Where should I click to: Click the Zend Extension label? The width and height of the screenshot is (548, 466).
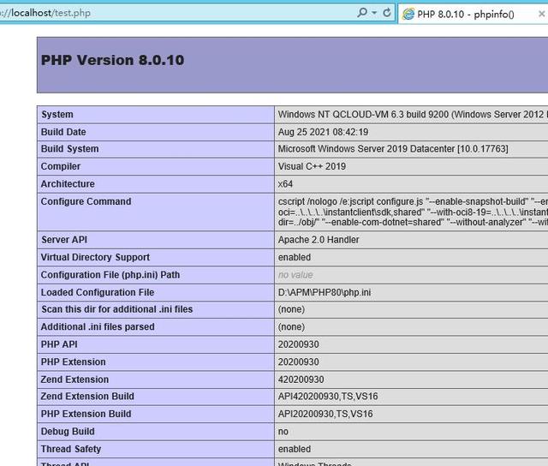74,379
